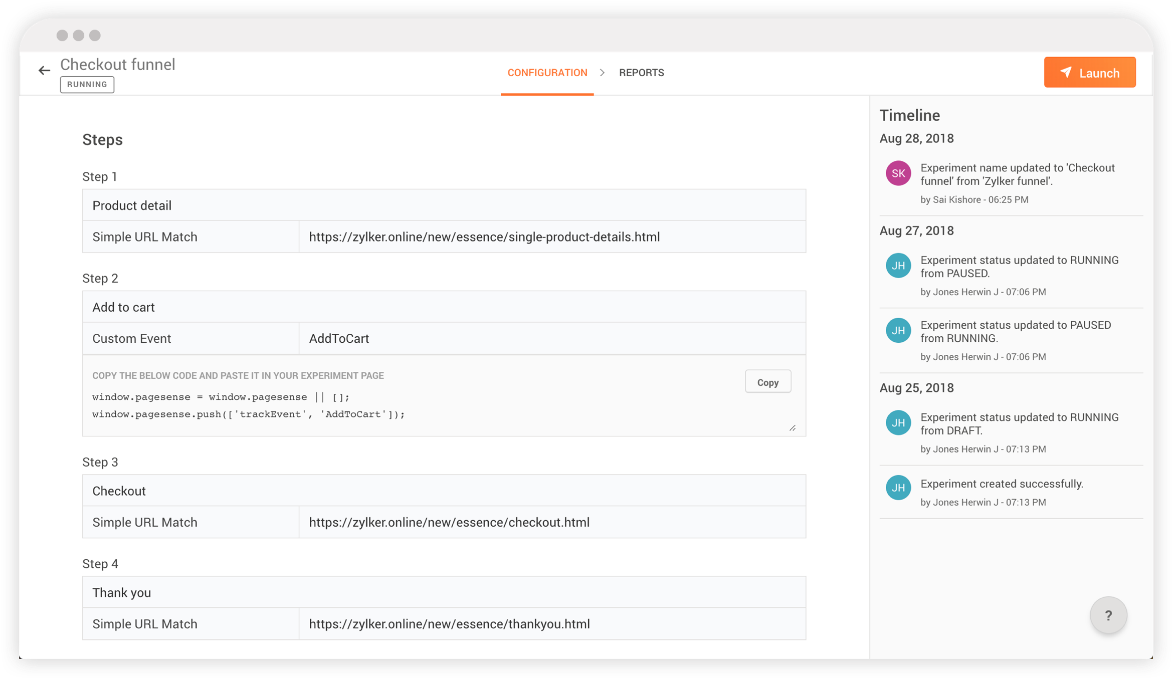Click the SK avatar in timeline
1173x679 pixels.
(x=898, y=173)
